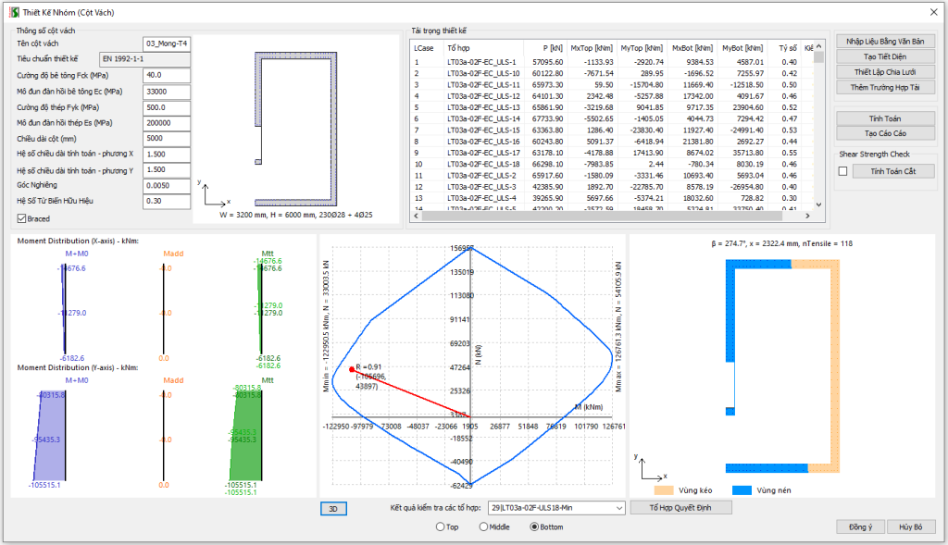Select row LT03a-02F-EC_ULS-15 in load table
948x545 pixels.
(x=482, y=130)
